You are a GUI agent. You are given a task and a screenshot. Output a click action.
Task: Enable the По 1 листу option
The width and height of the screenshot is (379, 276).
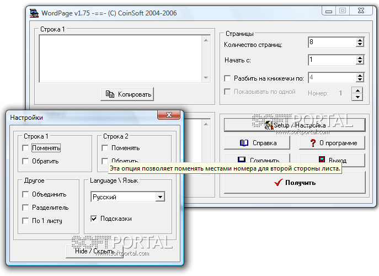(x=25, y=221)
